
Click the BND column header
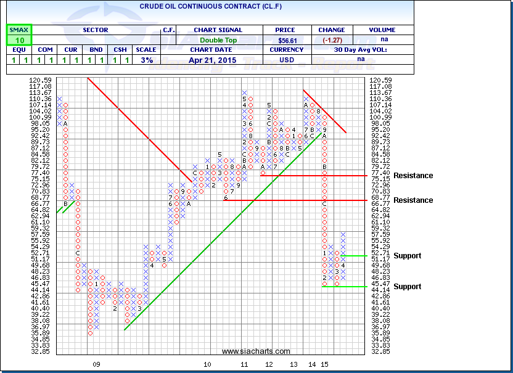(x=95, y=50)
